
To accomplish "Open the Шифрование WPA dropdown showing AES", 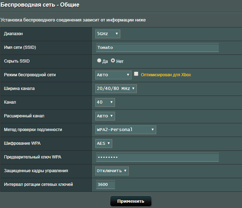I will click(104, 143).
